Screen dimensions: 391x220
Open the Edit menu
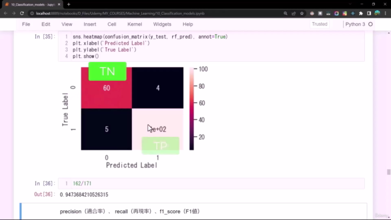46,24
